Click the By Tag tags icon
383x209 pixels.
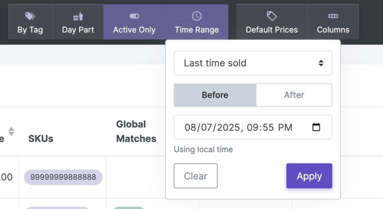click(30, 16)
